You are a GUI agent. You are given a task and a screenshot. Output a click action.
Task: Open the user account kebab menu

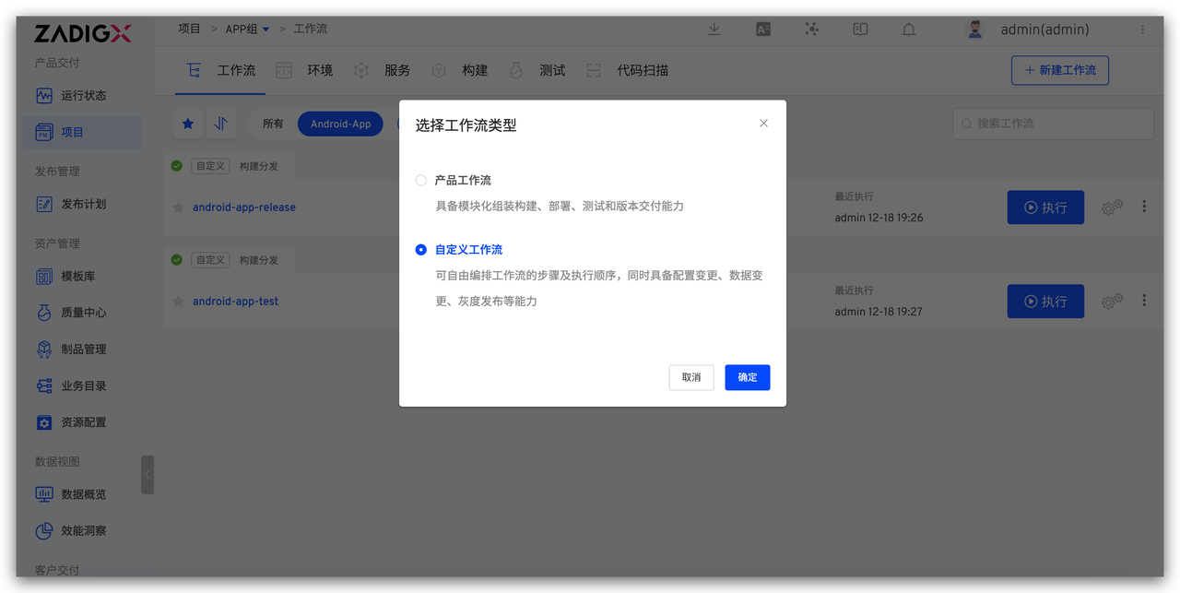(1143, 30)
